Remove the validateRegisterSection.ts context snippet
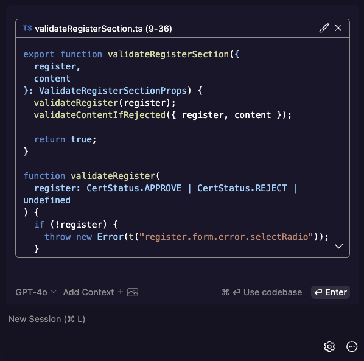Image resolution: width=364 pixels, height=361 pixels. 338,28
